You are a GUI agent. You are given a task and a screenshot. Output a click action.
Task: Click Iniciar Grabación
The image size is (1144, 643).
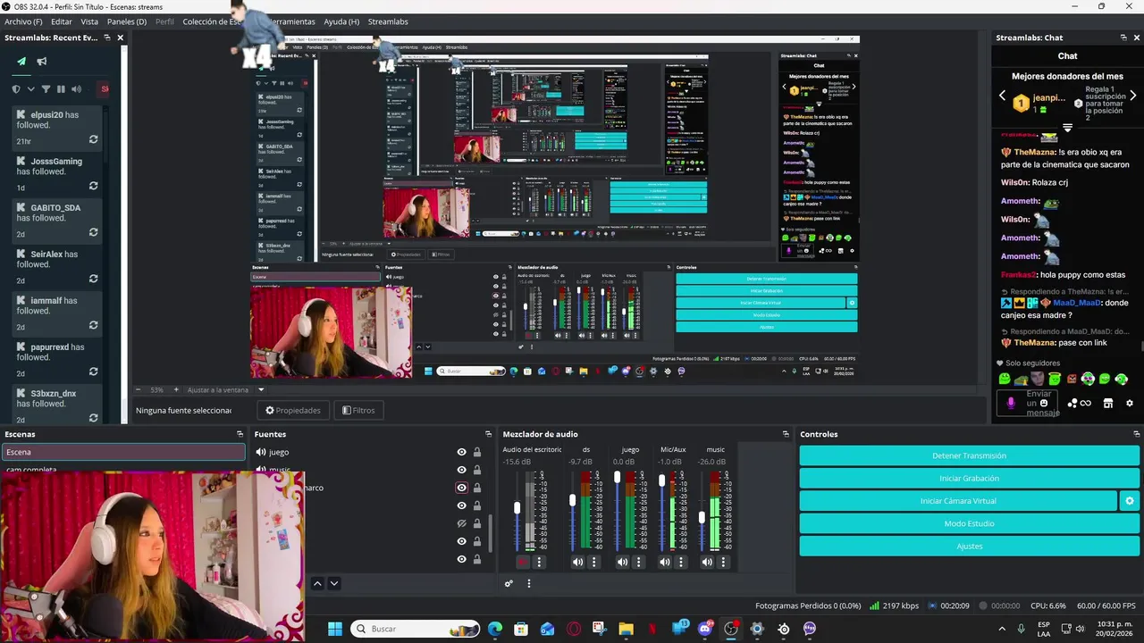(x=969, y=478)
